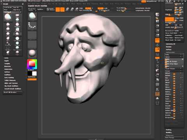Viewport: 187px width, 140px height.
Task: Click Save As in Brush palette
Action: [x=17, y=7]
